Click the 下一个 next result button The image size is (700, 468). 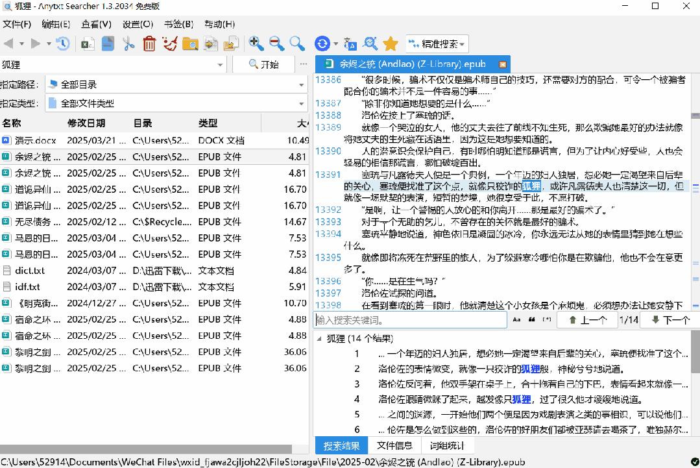[670, 320]
